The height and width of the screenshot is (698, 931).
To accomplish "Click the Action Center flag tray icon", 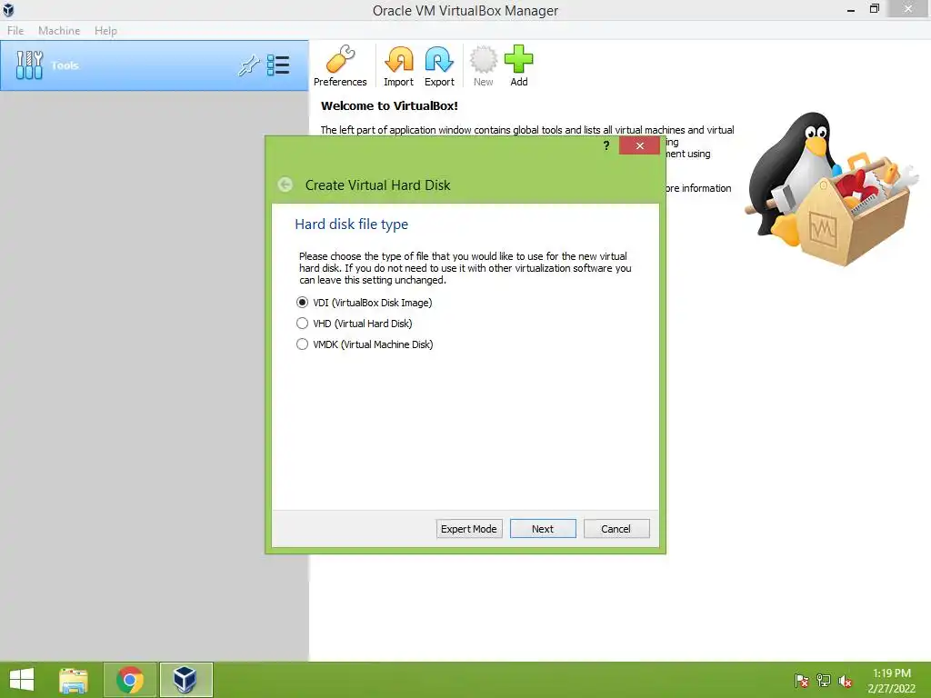I will coord(802,681).
